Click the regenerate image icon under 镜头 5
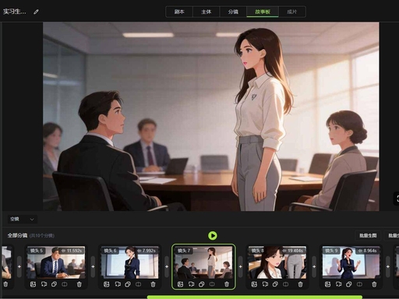The image size is (399, 299). tap(33, 284)
